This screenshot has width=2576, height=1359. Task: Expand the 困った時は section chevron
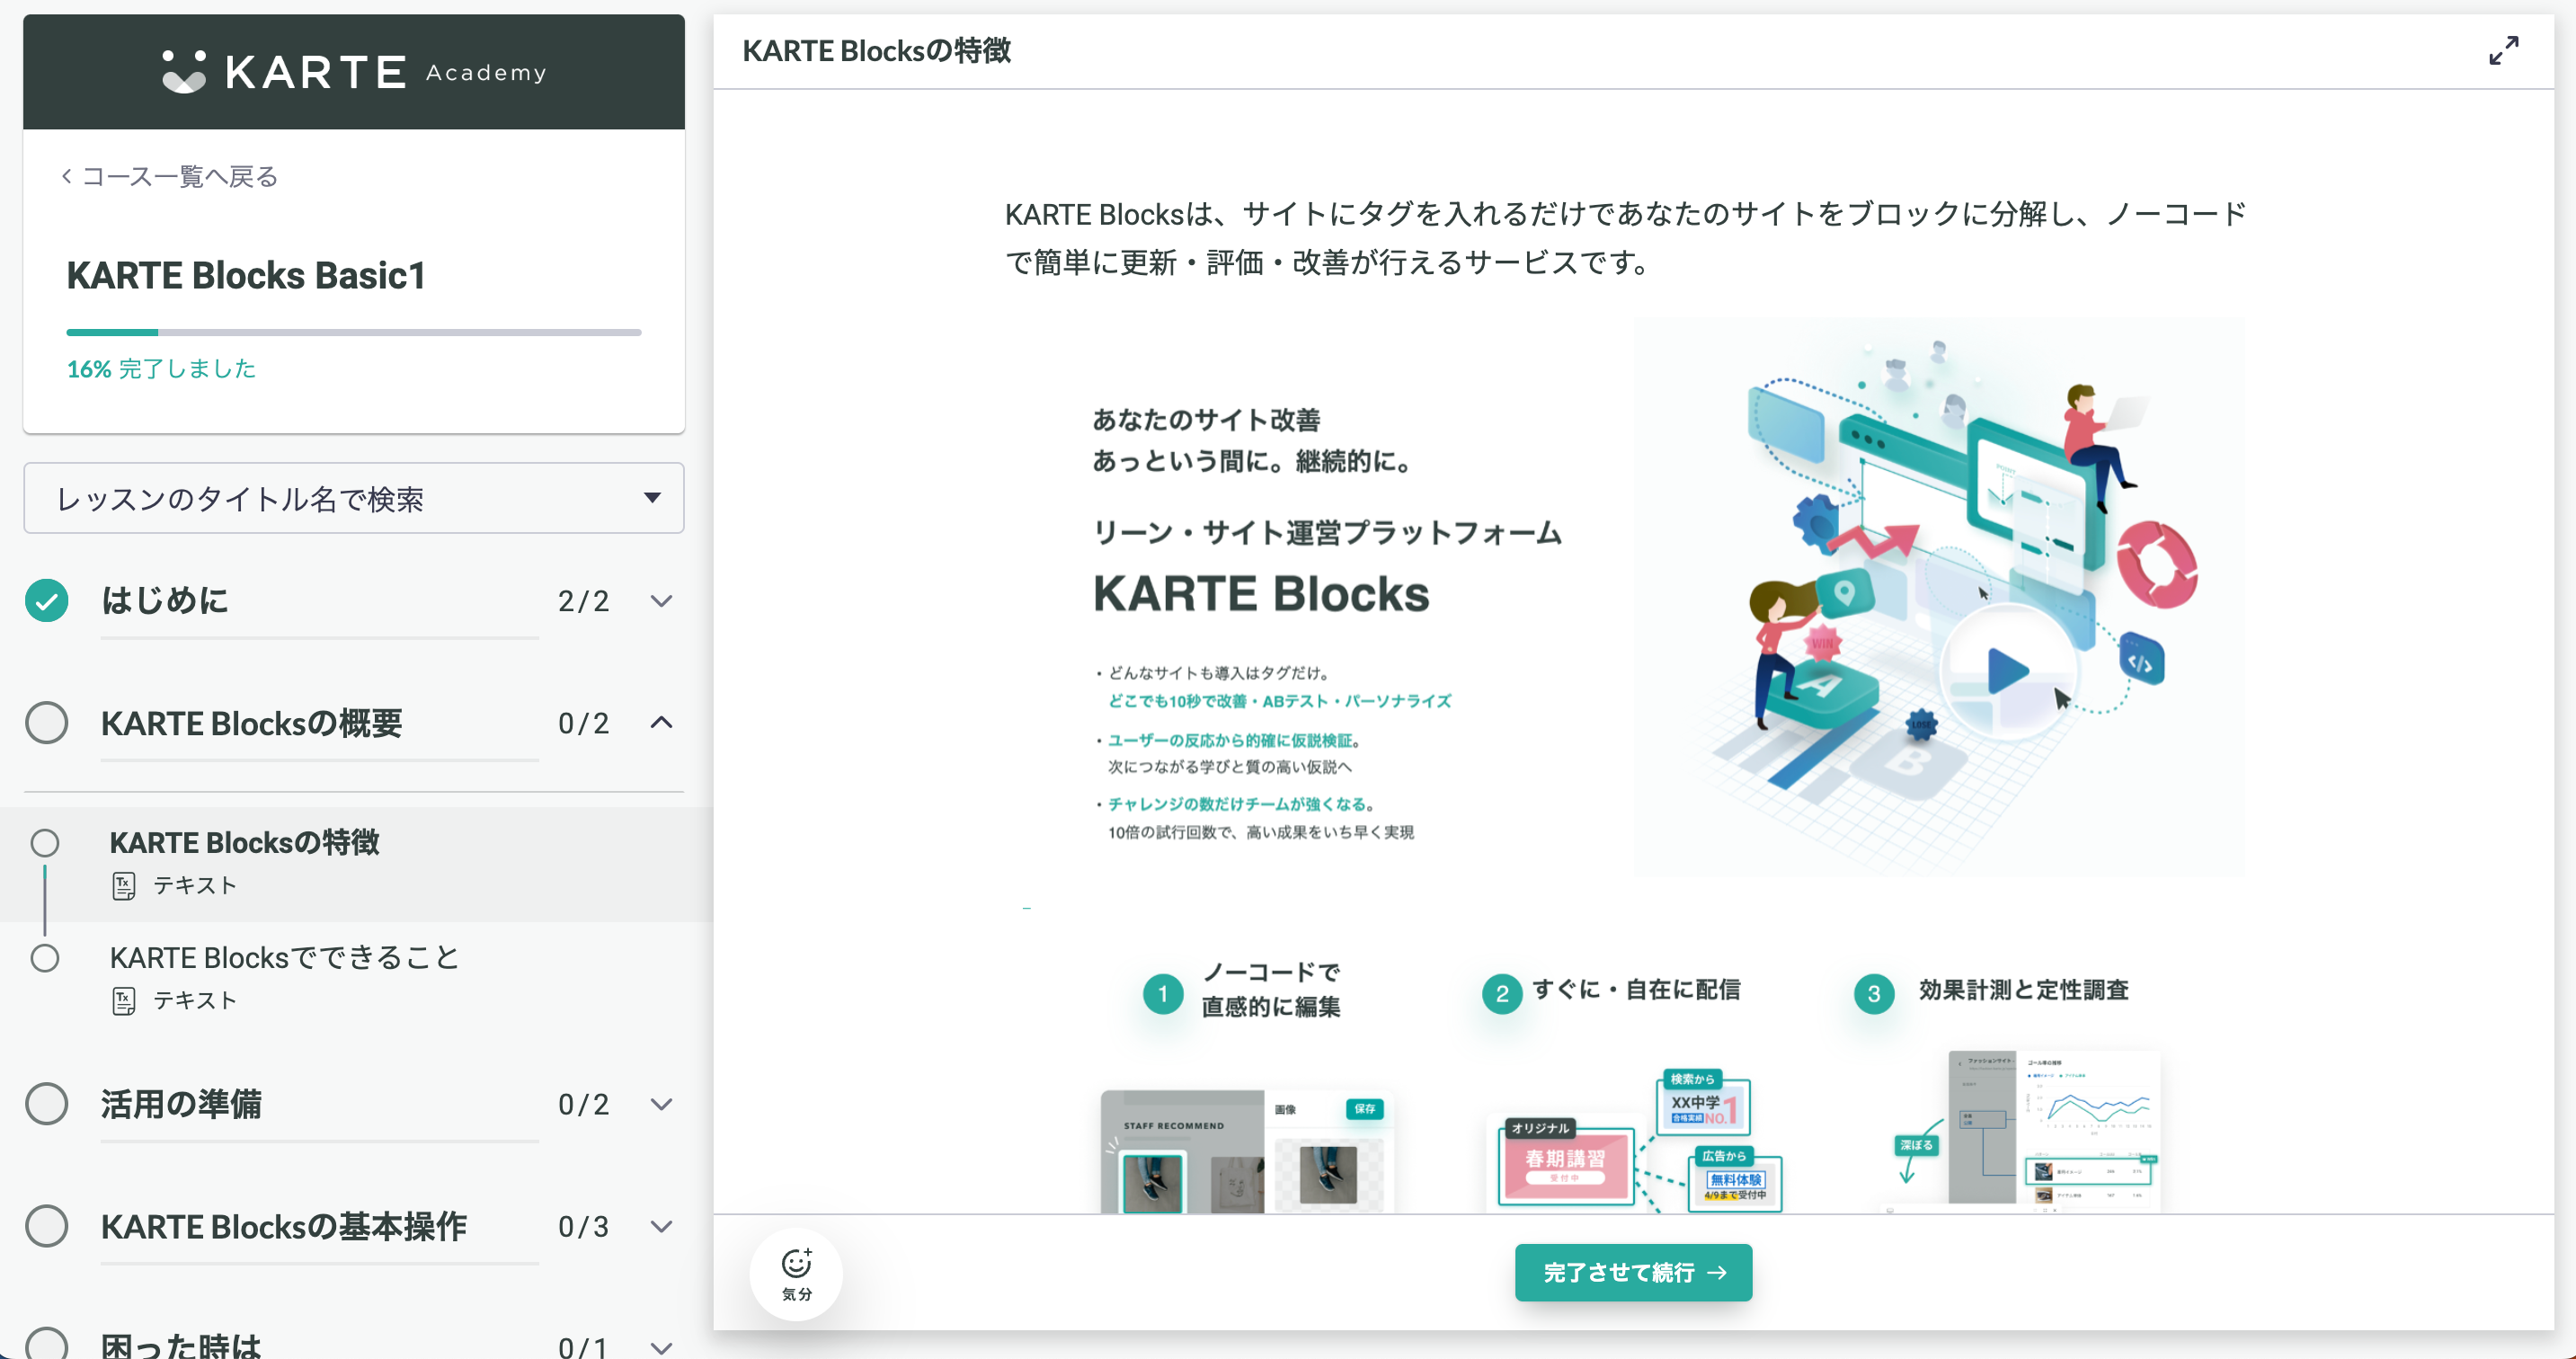click(661, 1347)
